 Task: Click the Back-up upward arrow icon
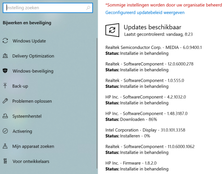point(5,86)
